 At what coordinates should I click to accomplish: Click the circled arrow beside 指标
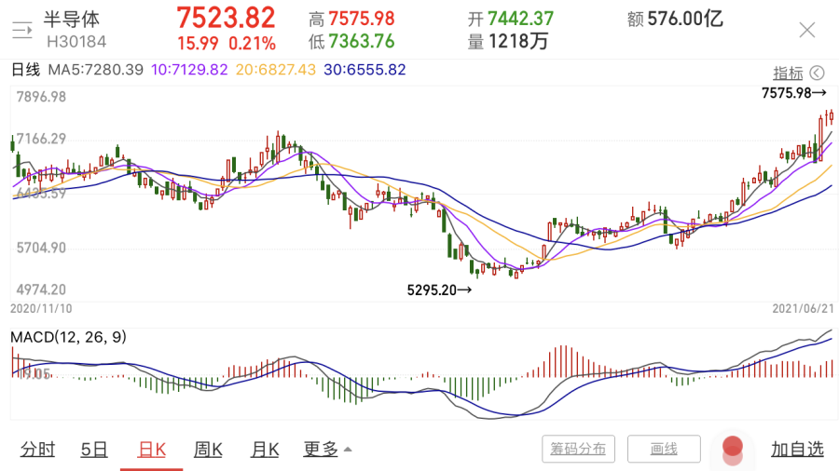pyautogui.click(x=817, y=73)
